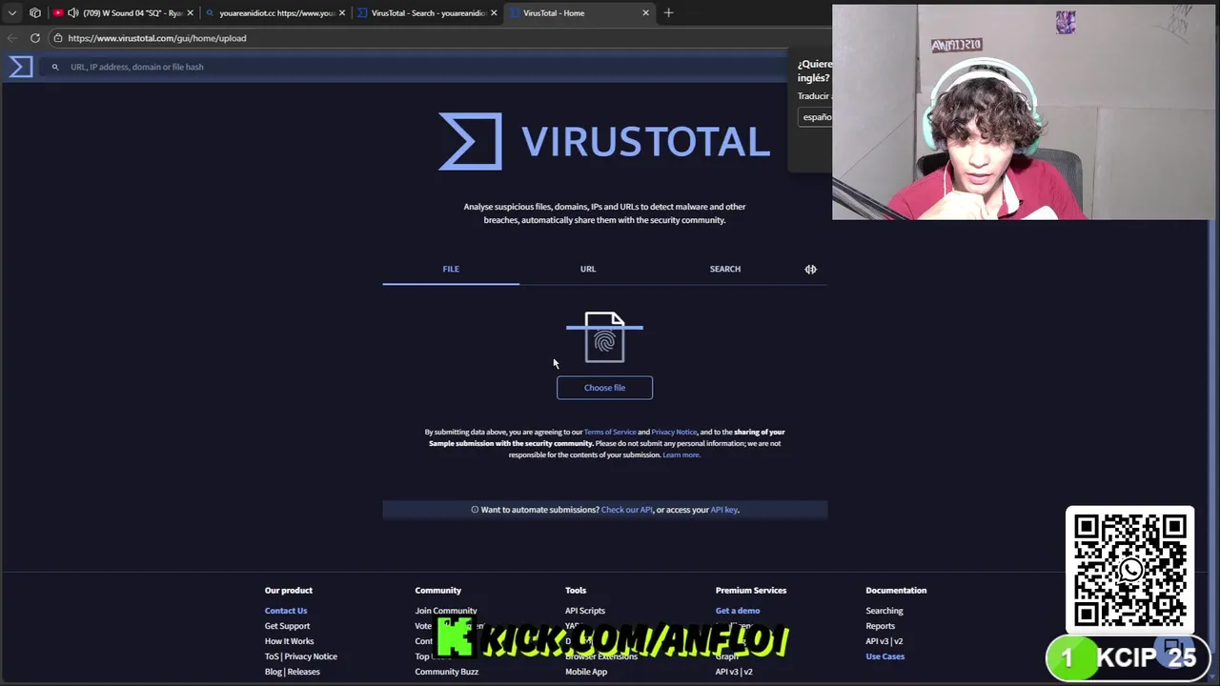
Task: Click the Community Buzz footer link
Action: (446, 672)
